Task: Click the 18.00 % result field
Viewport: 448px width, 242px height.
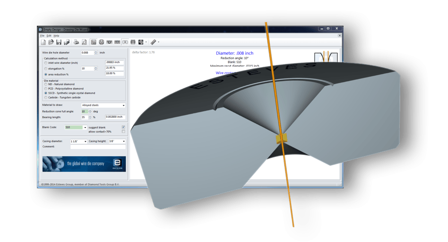Action: [x=114, y=73]
